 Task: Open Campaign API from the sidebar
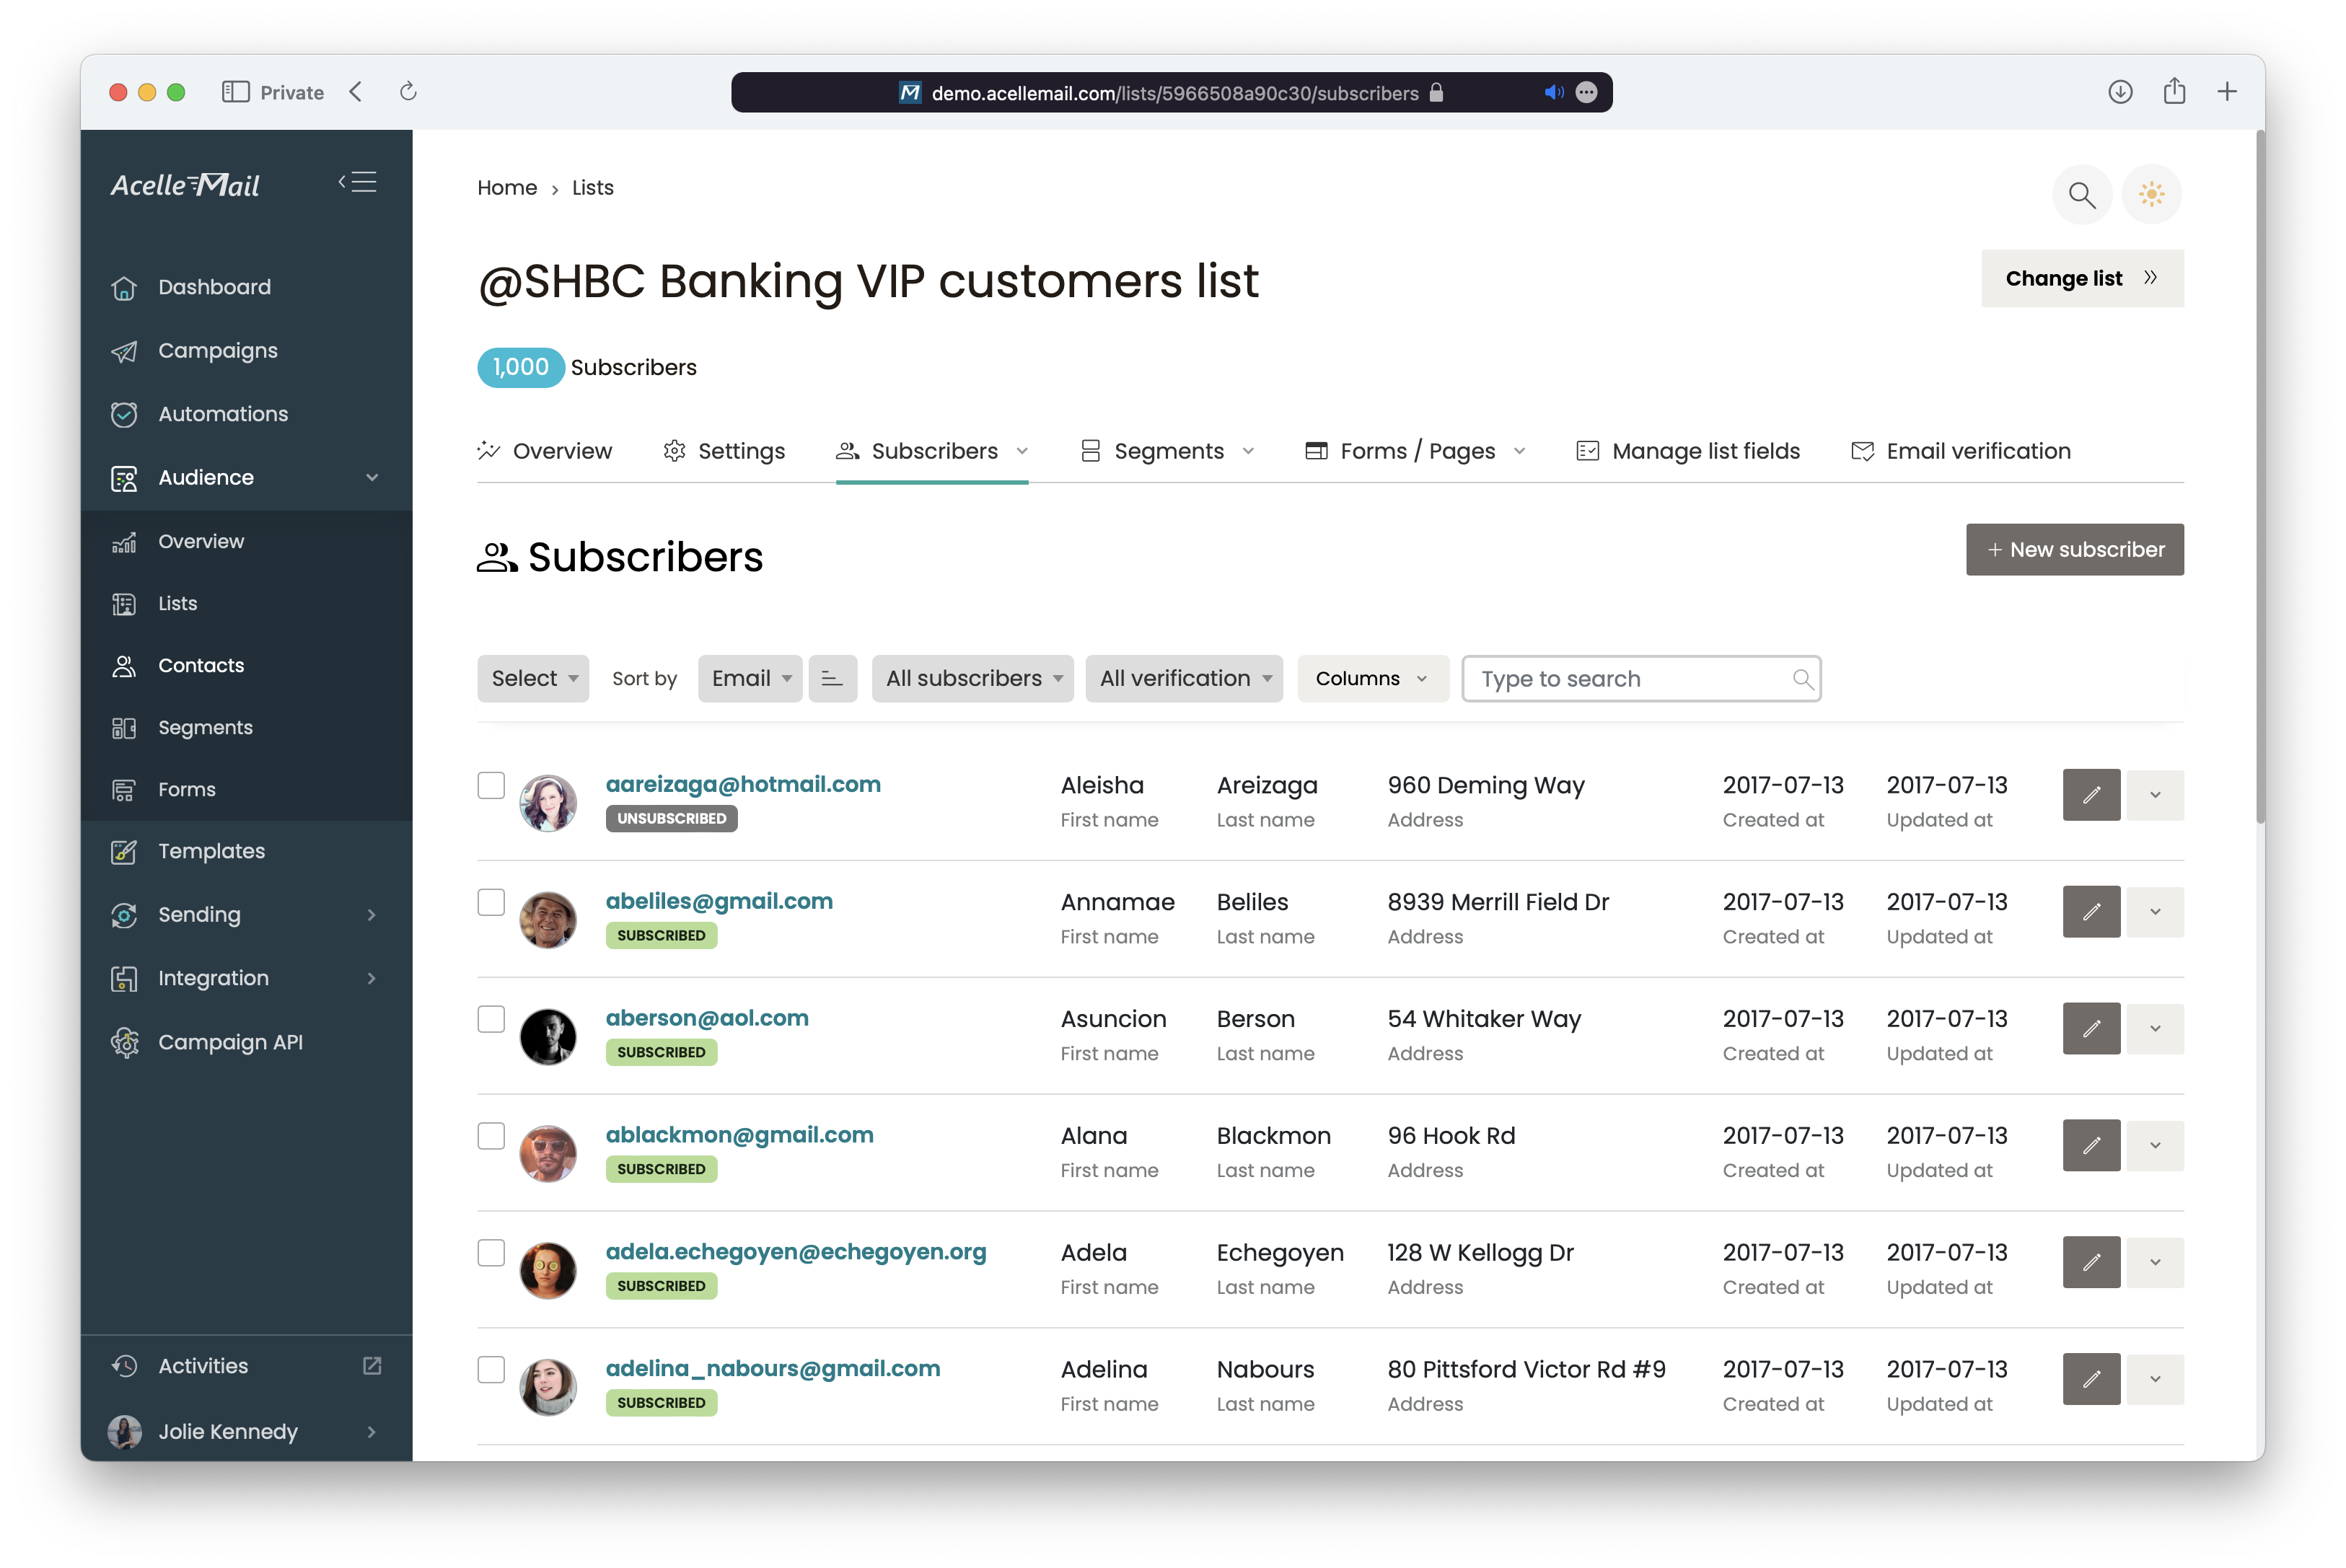click(230, 1042)
